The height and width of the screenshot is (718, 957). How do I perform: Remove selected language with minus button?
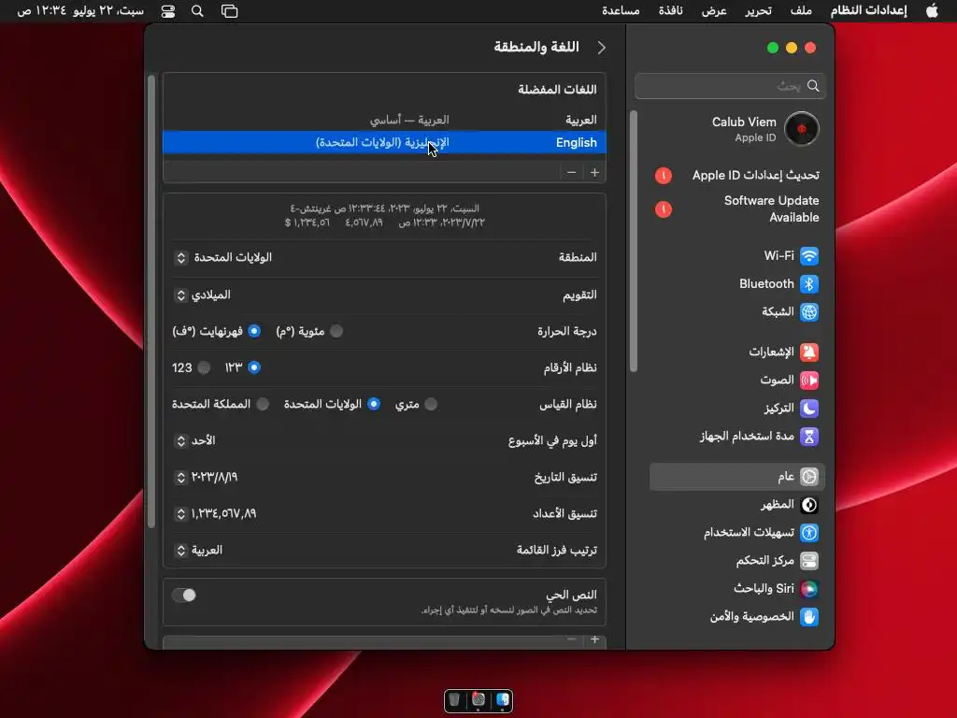571,173
